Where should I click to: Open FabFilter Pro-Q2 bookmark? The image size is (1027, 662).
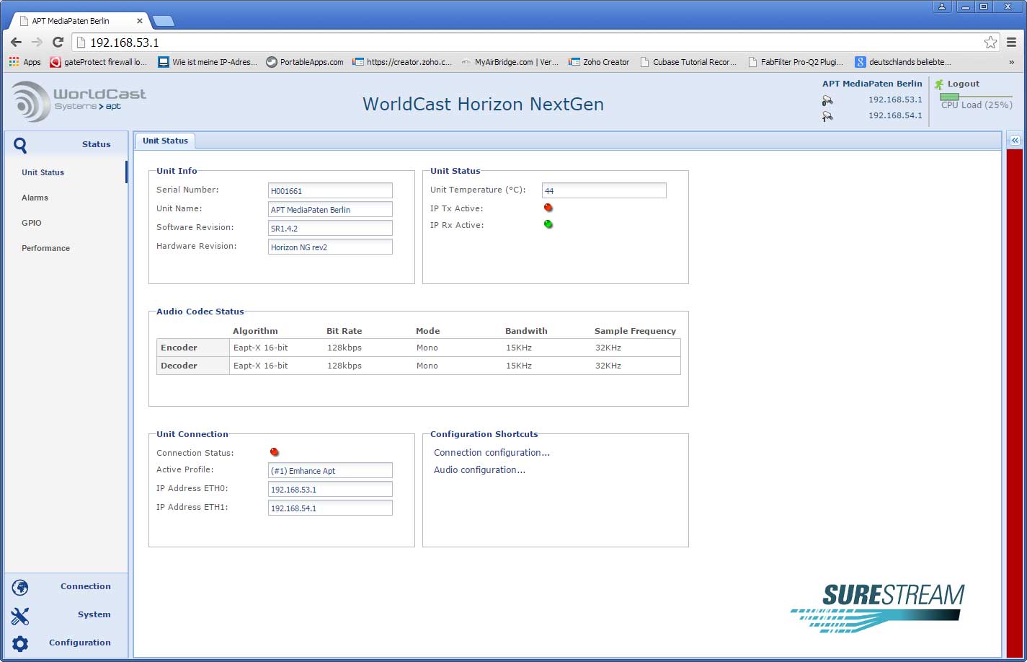click(796, 62)
